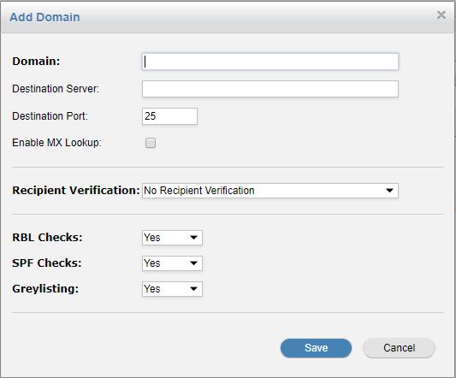Click the Add Domain title text

point(44,17)
